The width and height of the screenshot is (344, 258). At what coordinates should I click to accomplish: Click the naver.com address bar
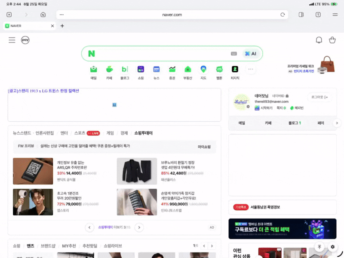pos(172,15)
